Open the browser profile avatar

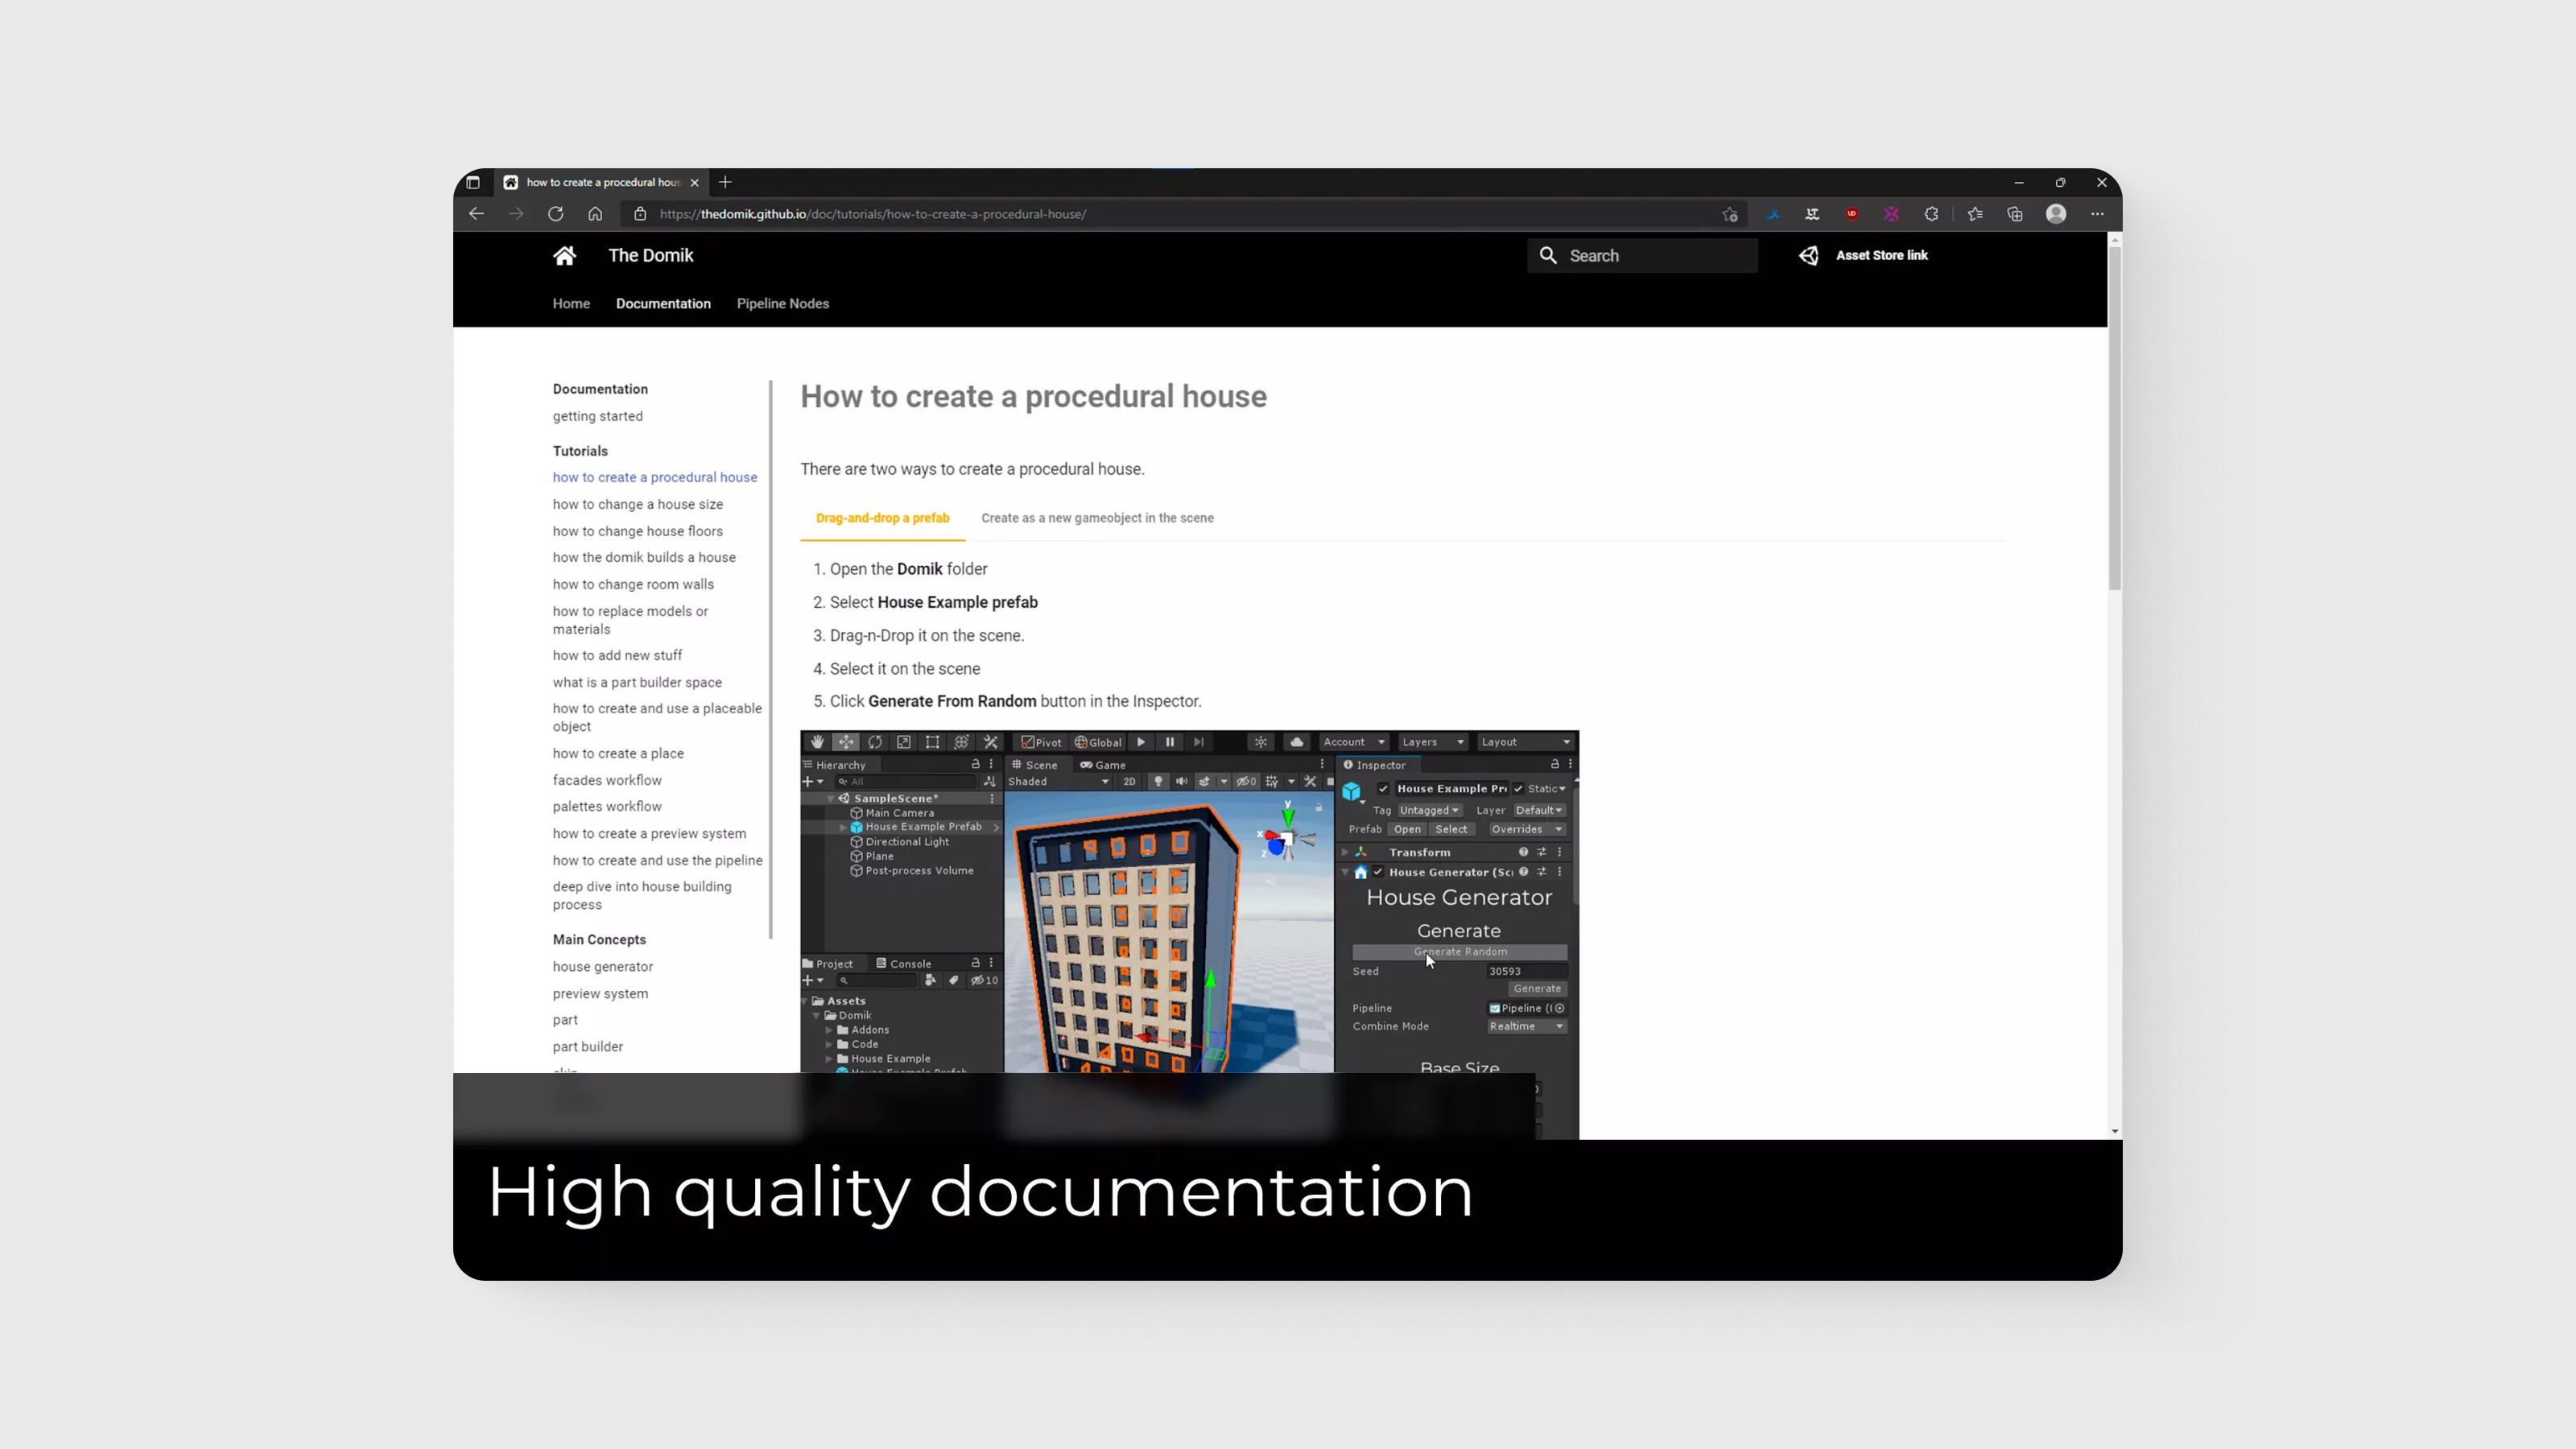pos(2056,214)
